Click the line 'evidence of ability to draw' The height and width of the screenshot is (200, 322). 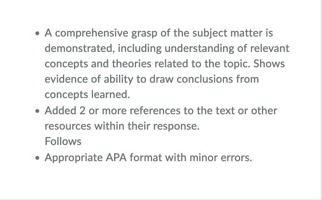coord(152,79)
